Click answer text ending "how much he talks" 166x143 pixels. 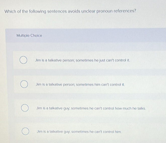click(x=91, y=109)
